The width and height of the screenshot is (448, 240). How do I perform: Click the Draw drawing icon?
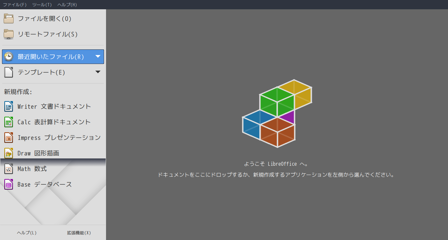[x=9, y=153]
